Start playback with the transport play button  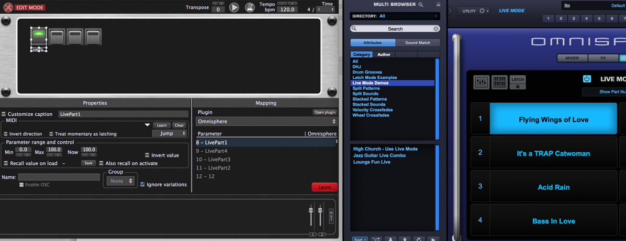[x=234, y=7]
